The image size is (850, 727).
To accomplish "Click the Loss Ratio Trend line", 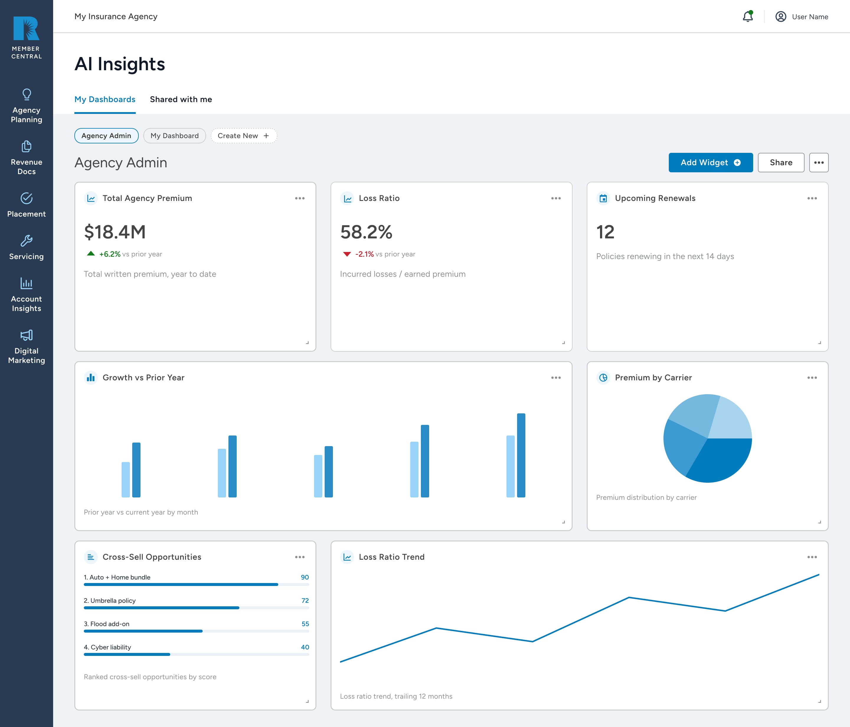I will [580, 618].
